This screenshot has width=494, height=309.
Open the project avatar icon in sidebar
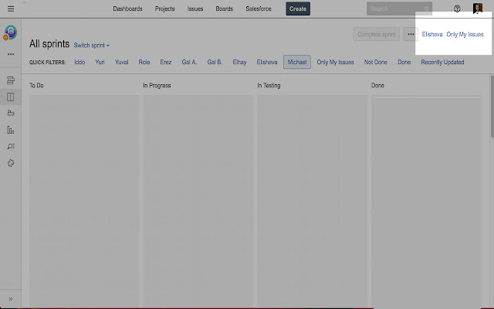coord(10,32)
